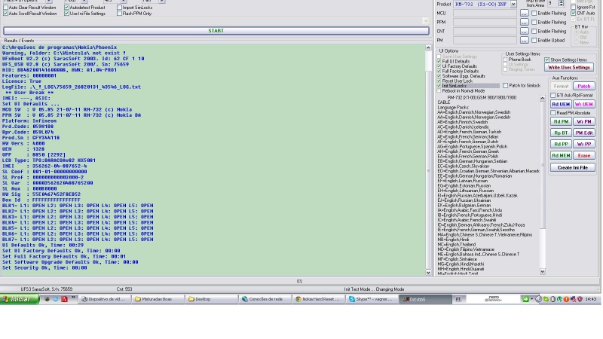Screen dimensions: 603x339
Task: Click the Iniciar start button
Action: 20,299
